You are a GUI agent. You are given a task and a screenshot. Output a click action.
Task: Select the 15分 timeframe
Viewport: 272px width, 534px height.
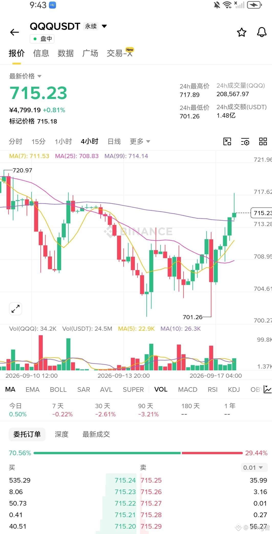pos(39,141)
